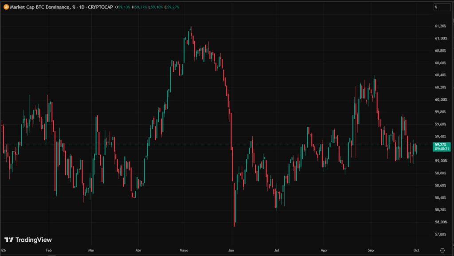Click the 57,80% price scale label
This screenshot has height=256, width=454.
point(440,234)
